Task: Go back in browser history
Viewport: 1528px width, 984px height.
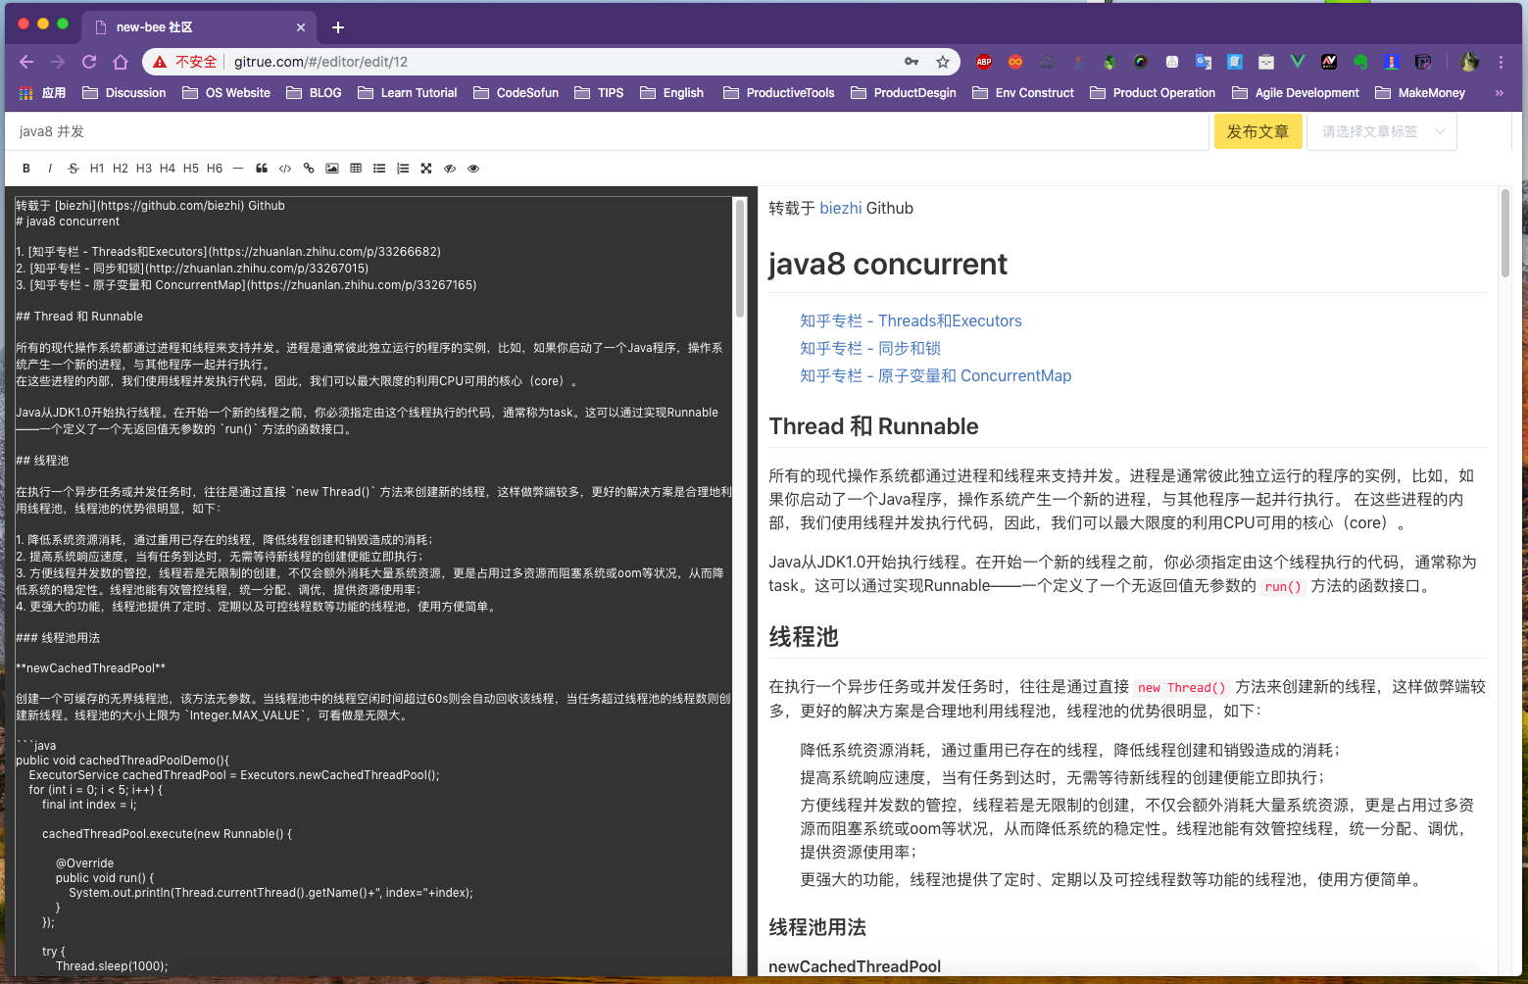Action: click(26, 62)
